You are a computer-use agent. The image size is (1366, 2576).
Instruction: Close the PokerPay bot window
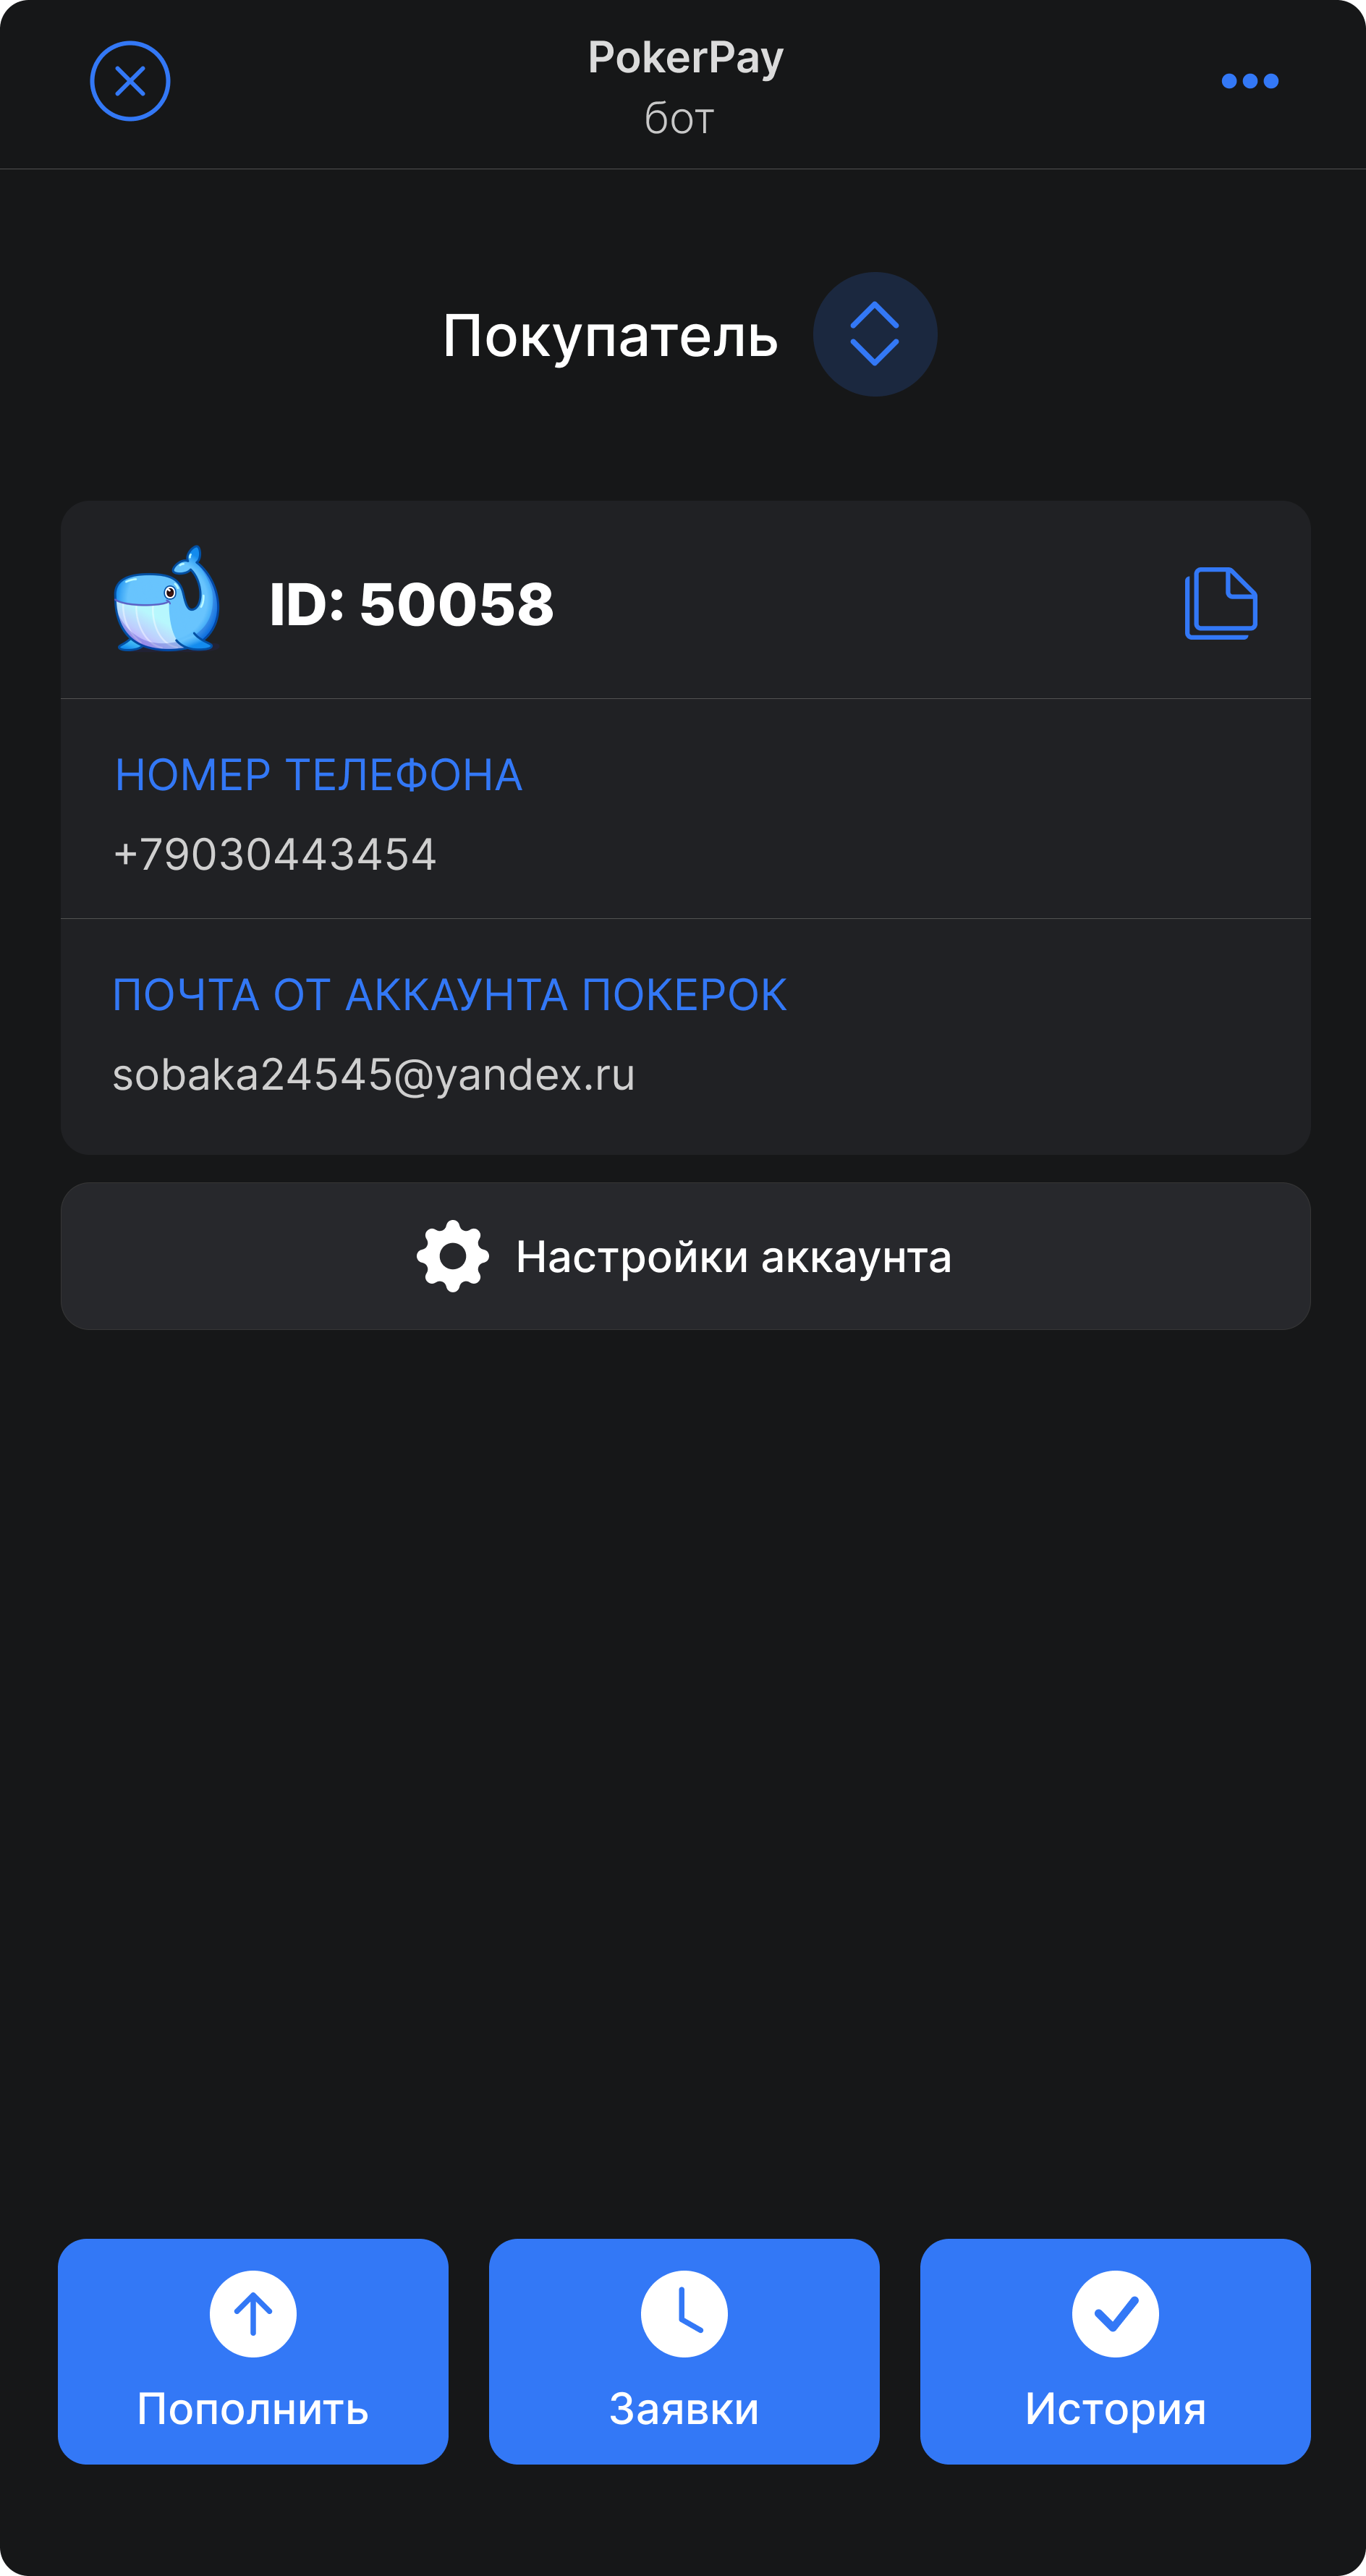click(x=130, y=81)
